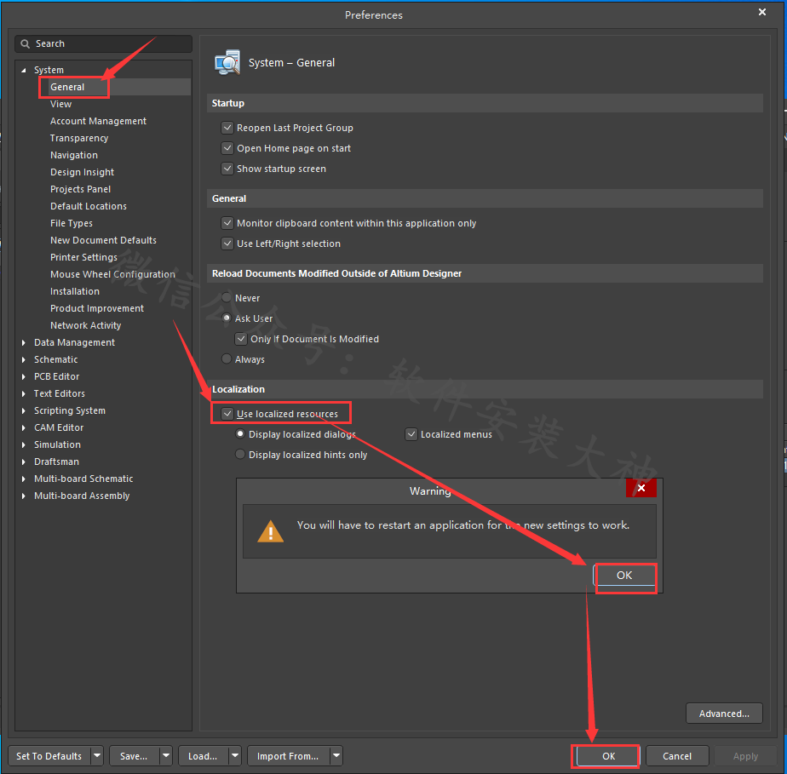The height and width of the screenshot is (774, 787).
Task: Close the Warning dialog with red X
Action: coord(641,488)
